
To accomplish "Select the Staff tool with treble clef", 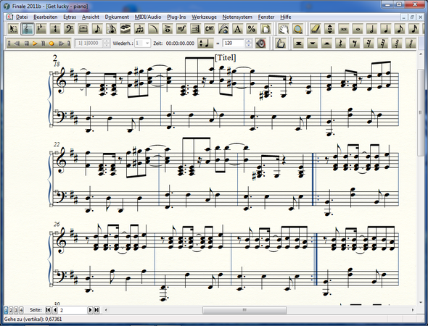I will point(28,29).
